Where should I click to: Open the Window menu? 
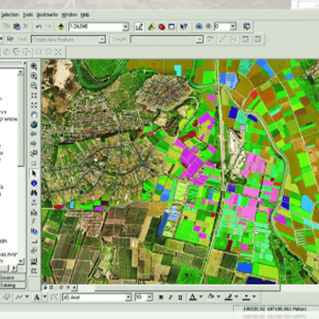[x=69, y=14]
